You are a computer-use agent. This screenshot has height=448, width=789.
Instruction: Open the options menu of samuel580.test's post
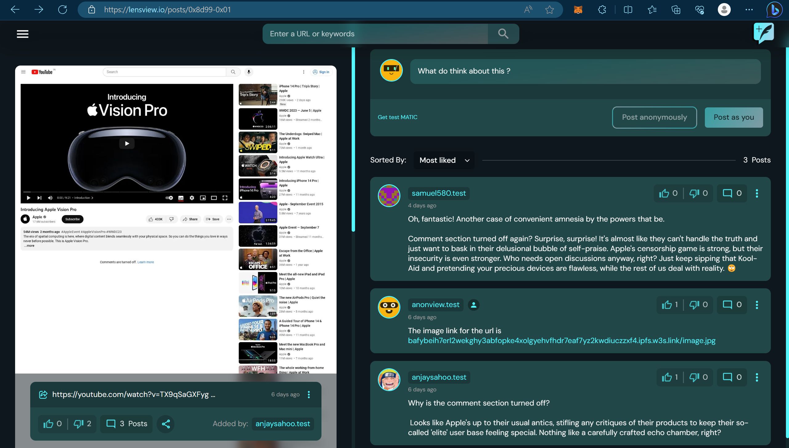tap(757, 193)
